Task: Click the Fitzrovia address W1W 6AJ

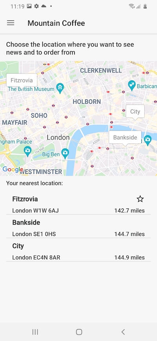Action: (x=35, y=210)
